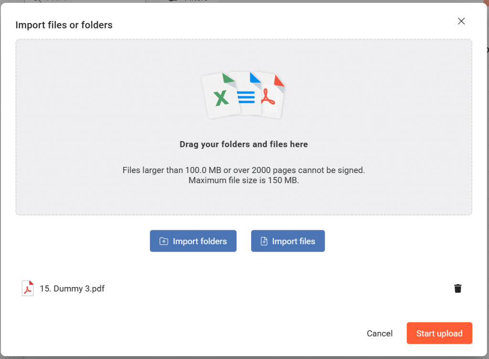This screenshot has height=359, width=489.
Task: Close the Import files or folders dialog
Action: pyautogui.click(x=461, y=21)
